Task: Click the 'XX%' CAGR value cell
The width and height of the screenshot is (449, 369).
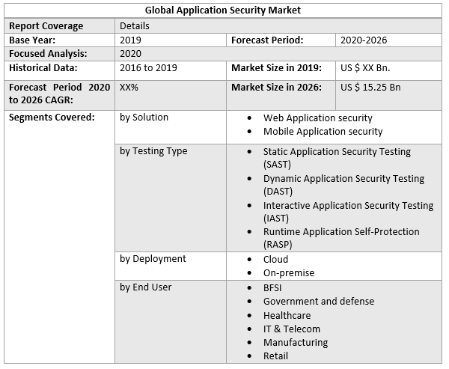Action: [129, 88]
